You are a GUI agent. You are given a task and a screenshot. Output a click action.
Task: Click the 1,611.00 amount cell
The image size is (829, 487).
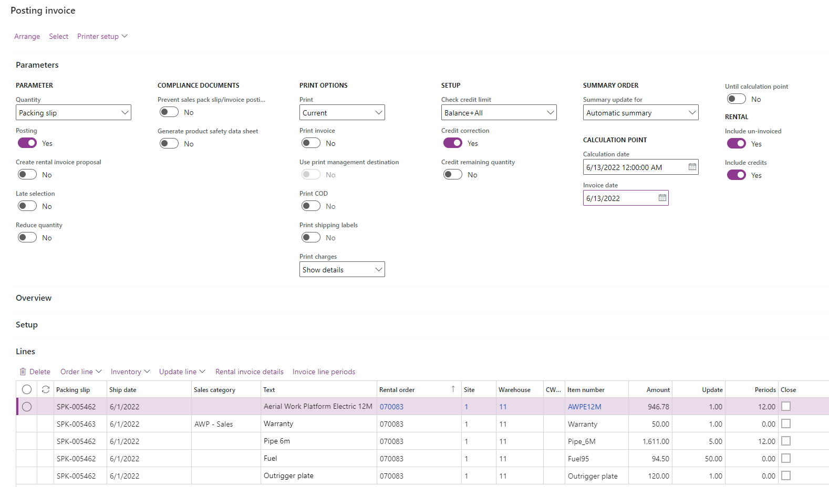[650, 441]
